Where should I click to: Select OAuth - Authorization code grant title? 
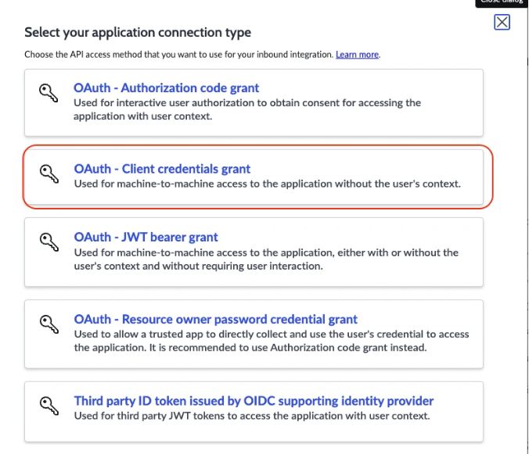click(x=166, y=88)
